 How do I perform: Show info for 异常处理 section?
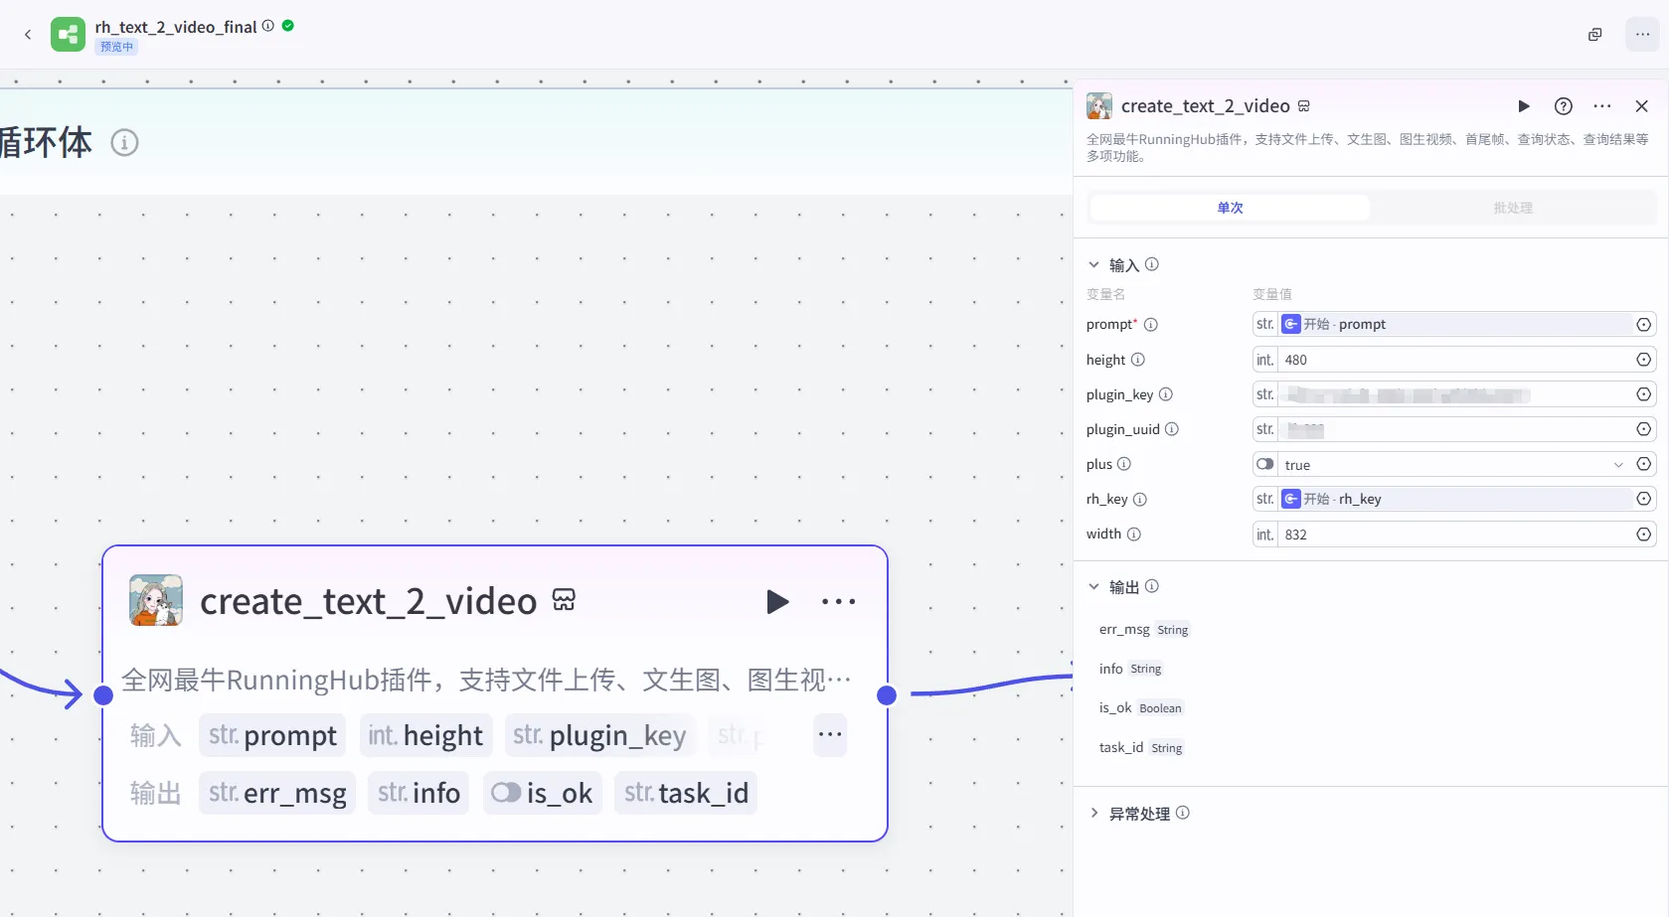point(1183,813)
